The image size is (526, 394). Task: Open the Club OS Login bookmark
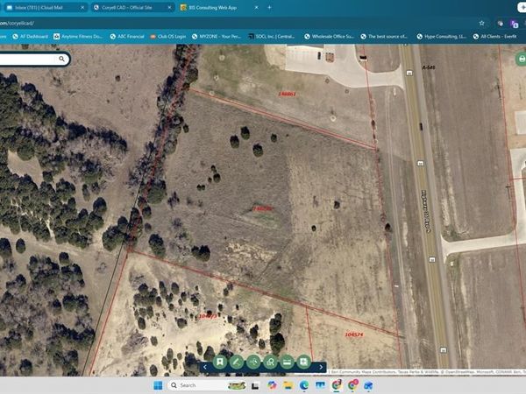(167, 36)
